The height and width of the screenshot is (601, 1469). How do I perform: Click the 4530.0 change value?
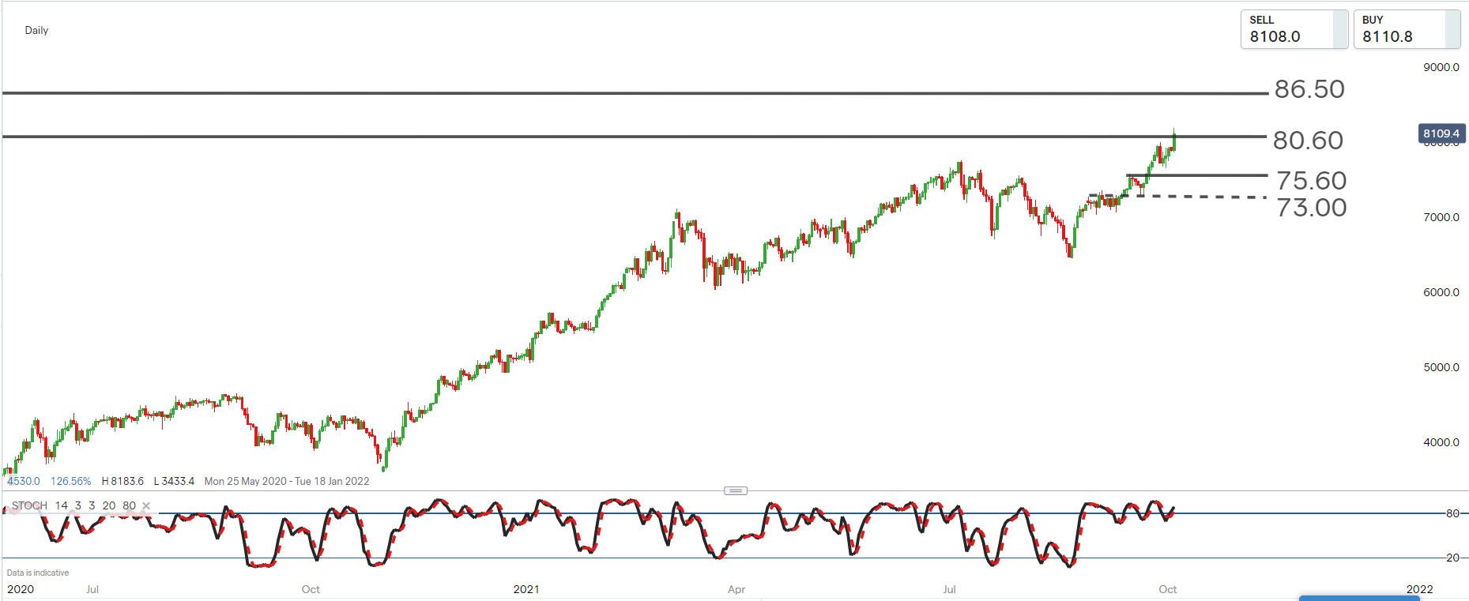(x=24, y=481)
